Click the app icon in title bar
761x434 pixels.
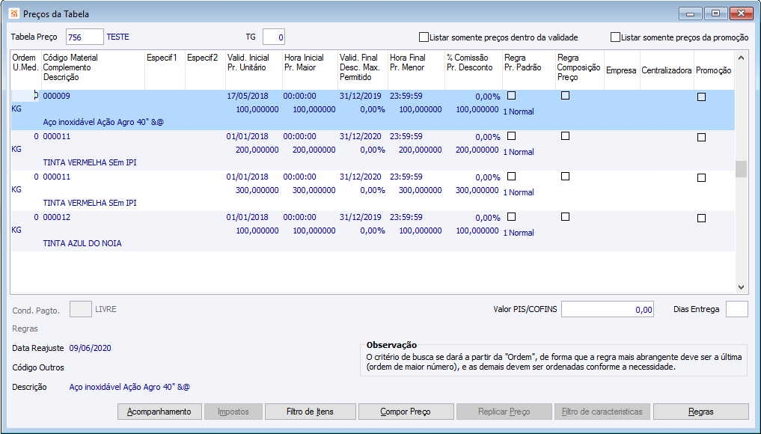pyautogui.click(x=14, y=13)
